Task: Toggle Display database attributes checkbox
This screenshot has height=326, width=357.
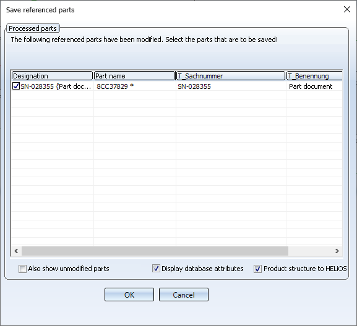Action: (156, 269)
